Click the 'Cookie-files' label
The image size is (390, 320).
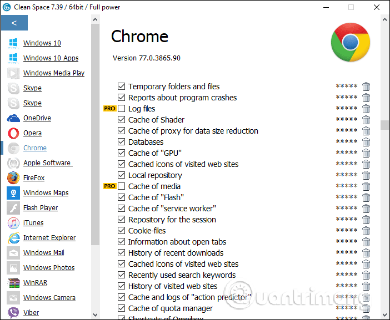pos(147,231)
